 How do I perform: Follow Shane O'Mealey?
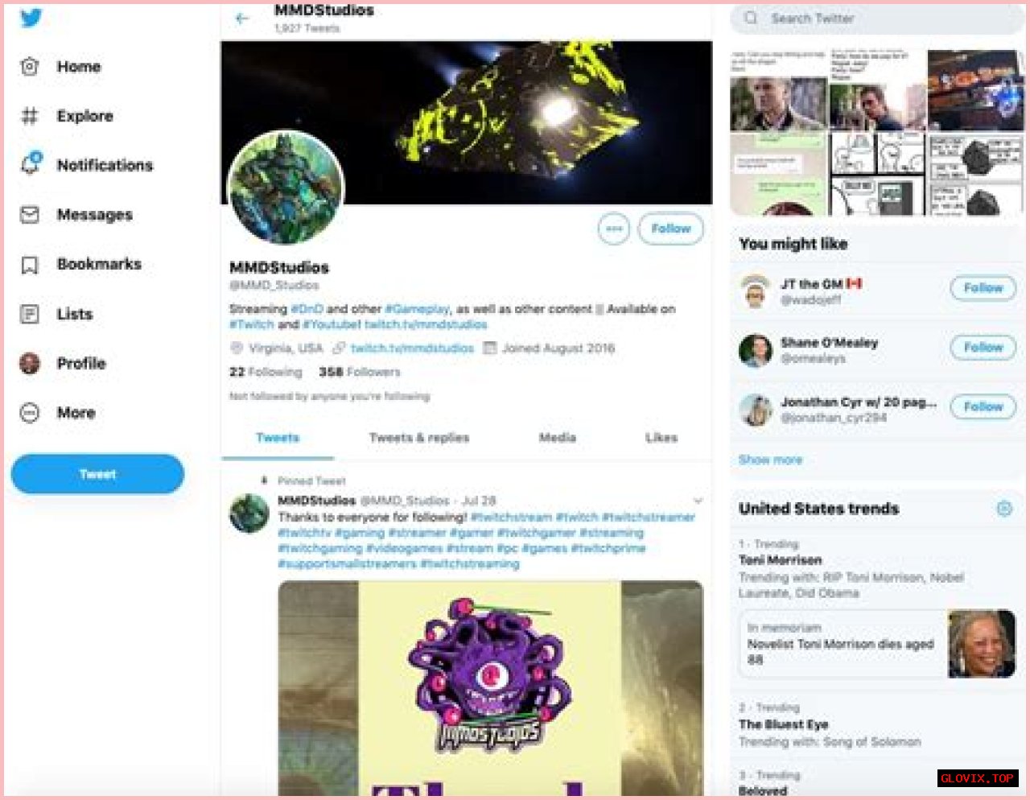click(983, 348)
